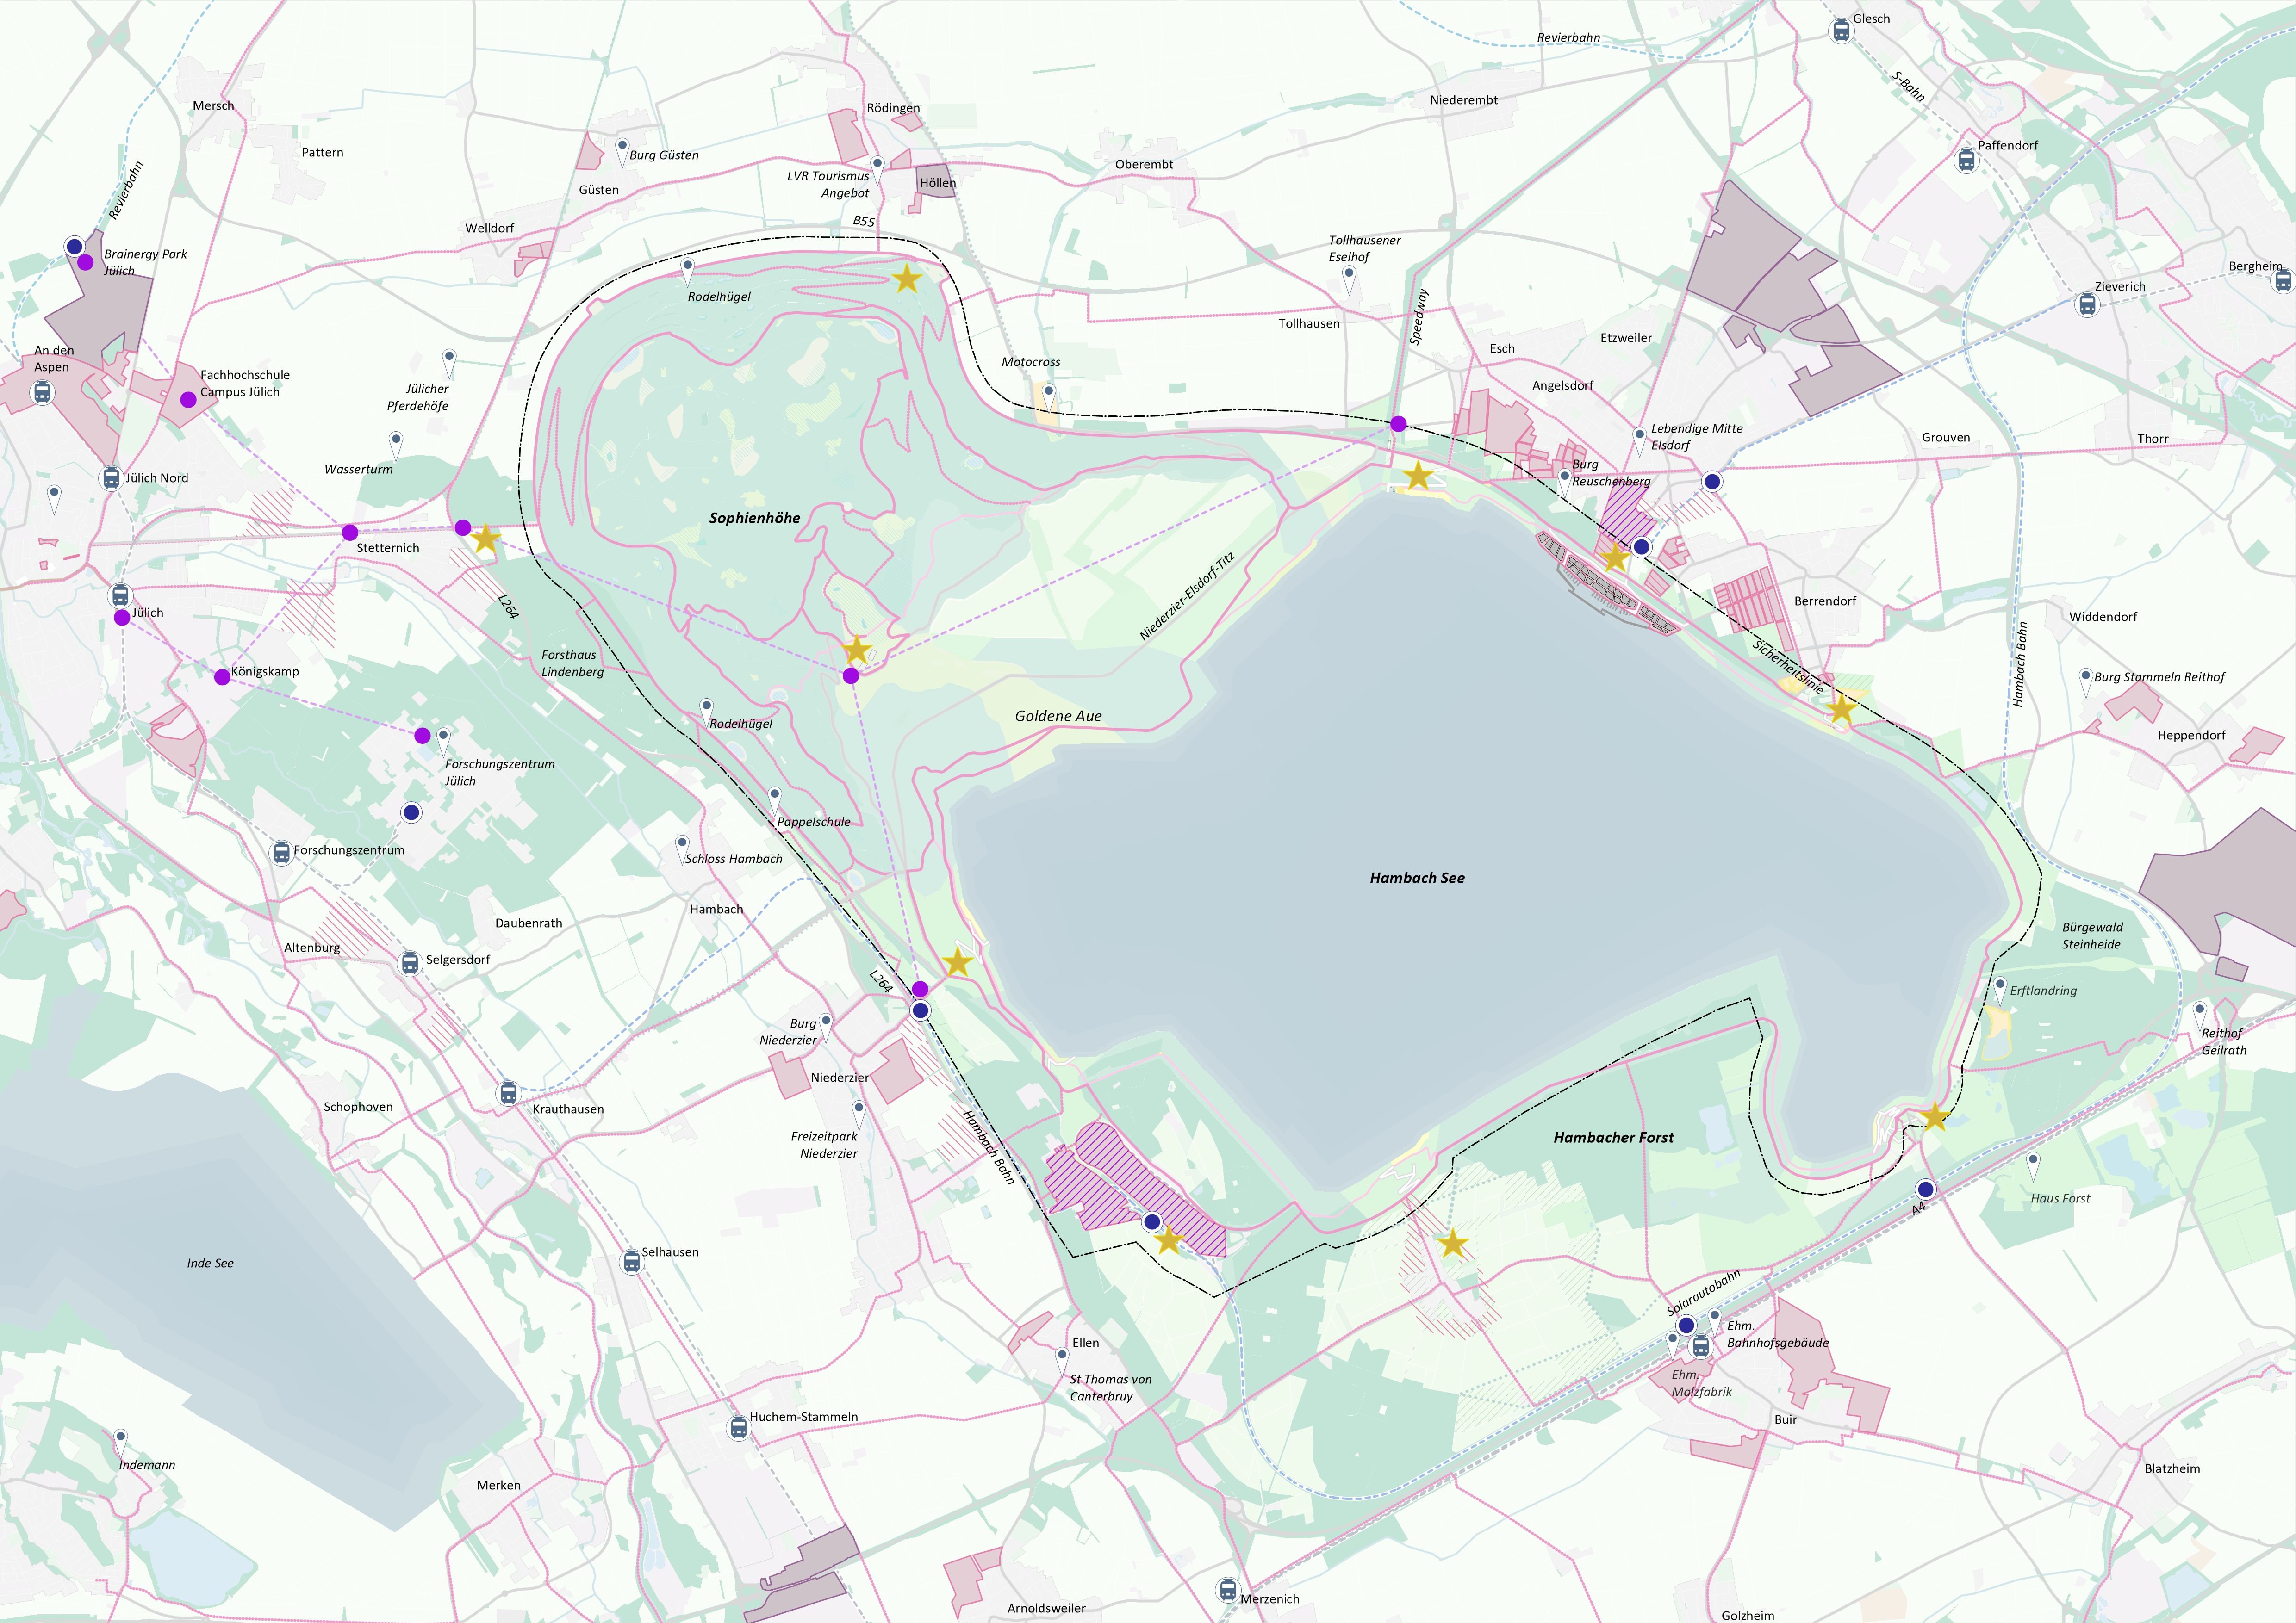Select the Erftlandring location pin

1999,987
